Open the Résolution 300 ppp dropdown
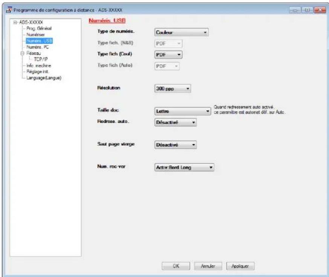Viewport: 329px width, 277px height. (x=173, y=89)
